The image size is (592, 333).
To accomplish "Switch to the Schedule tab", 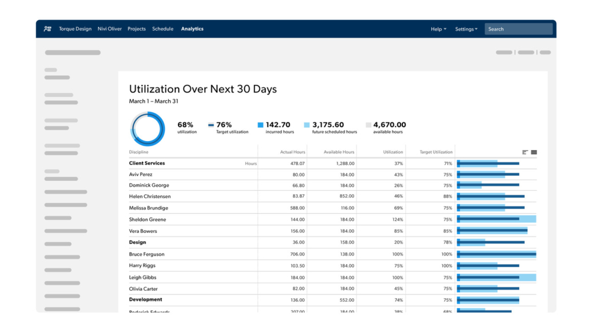I will point(162,28).
